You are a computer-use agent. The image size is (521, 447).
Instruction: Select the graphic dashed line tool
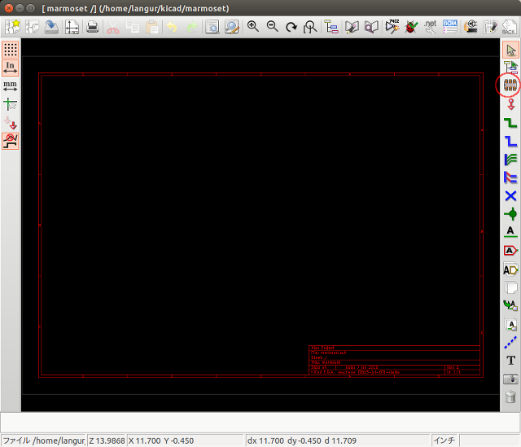(x=510, y=342)
